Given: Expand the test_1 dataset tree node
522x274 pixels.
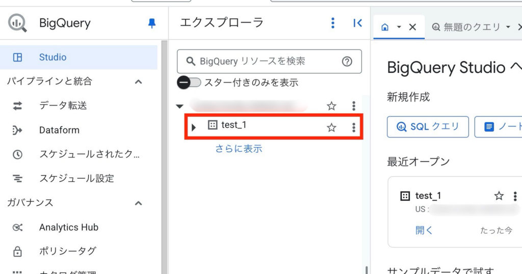Looking at the screenshot, I should [194, 127].
